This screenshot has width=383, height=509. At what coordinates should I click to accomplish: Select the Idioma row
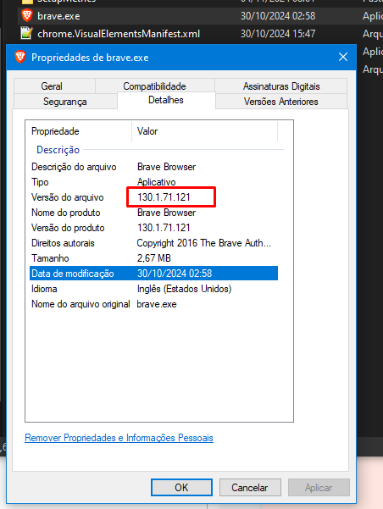pos(153,289)
